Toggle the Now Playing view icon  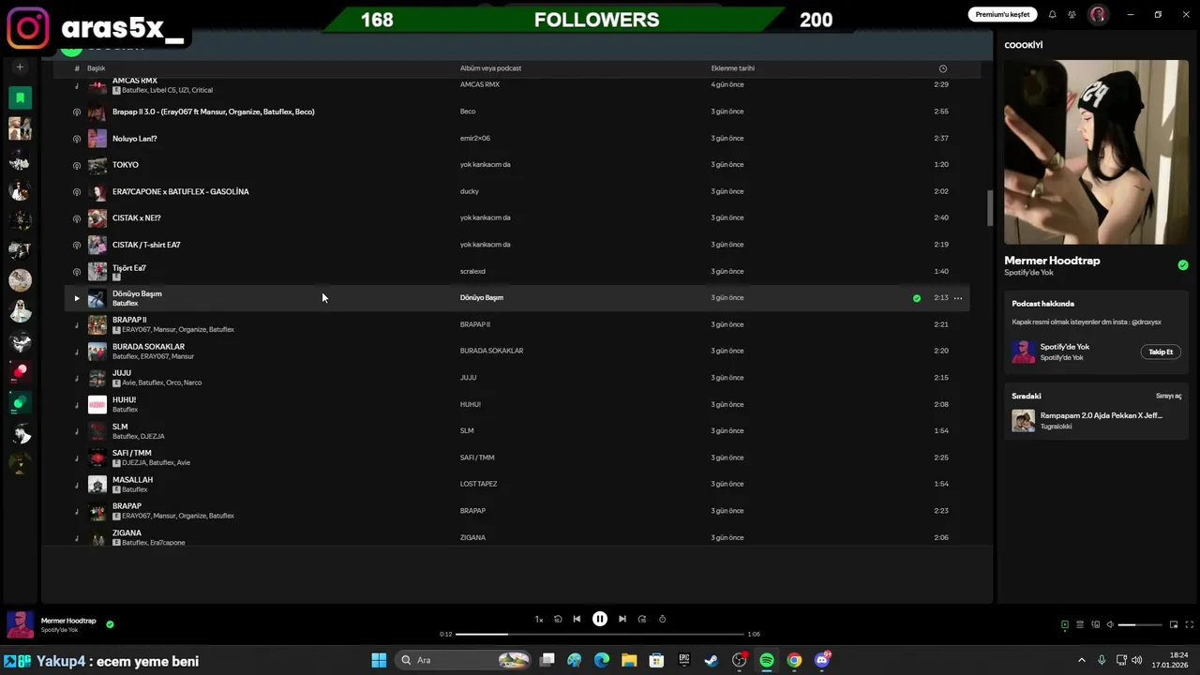(1065, 624)
